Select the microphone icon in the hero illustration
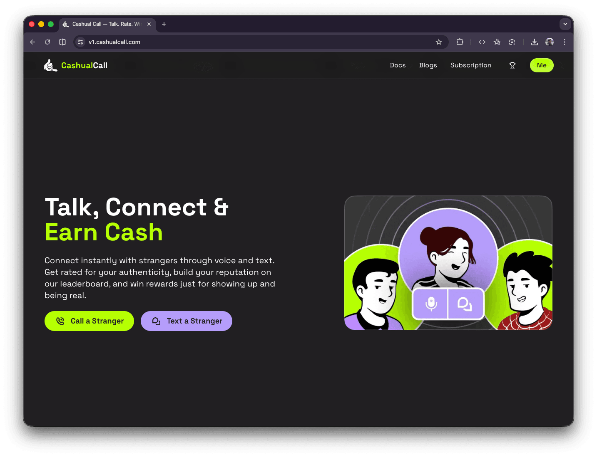 pyautogui.click(x=431, y=304)
